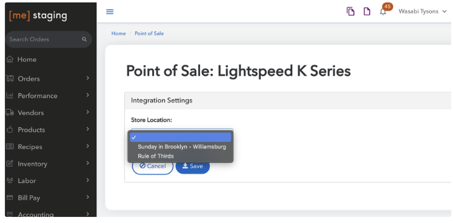The image size is (453, 223).
Task: Choose the blank checked dropdown option
Action: click(181, 137)
